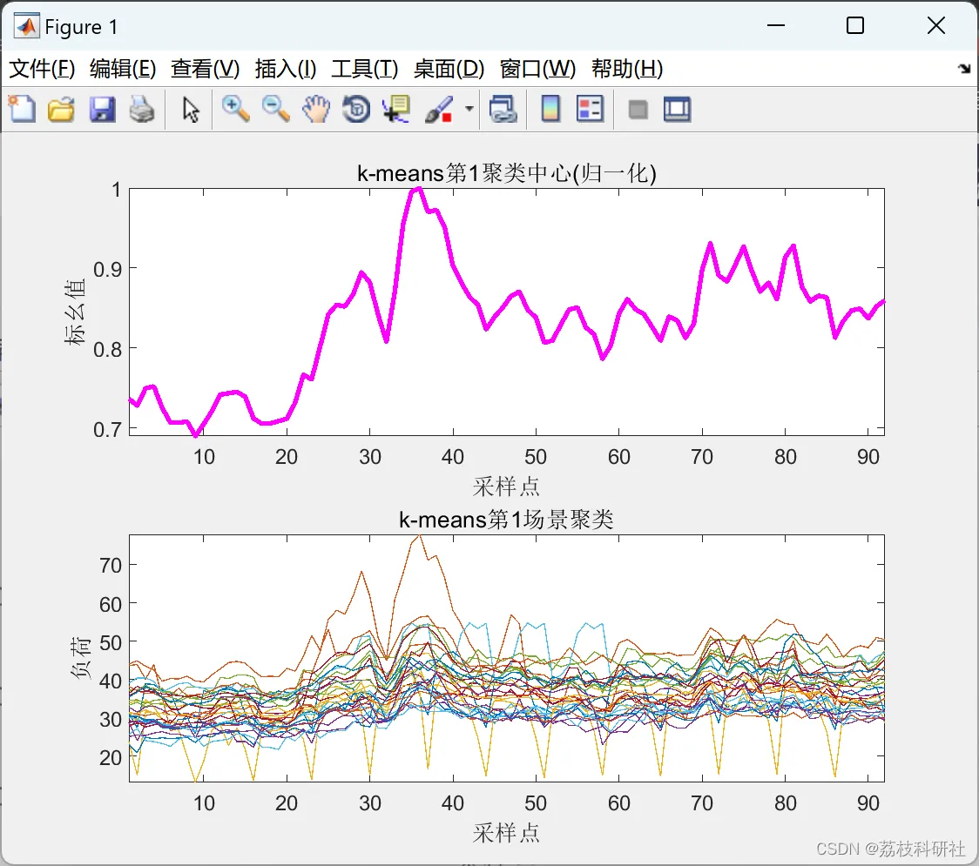979x866 pixels.
Task: Click the 0.9 tick label on the upper y-axis
Action: point(107,269)
